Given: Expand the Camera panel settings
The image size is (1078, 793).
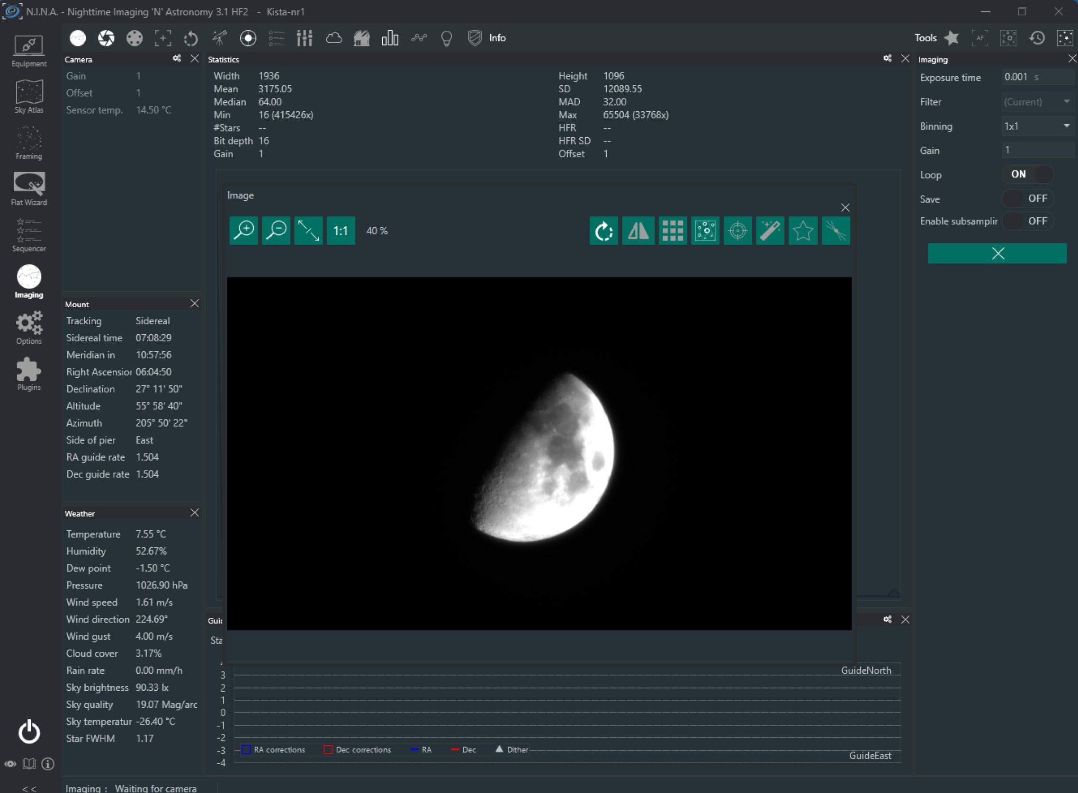Looking at the screenshot, I should (176, 59).
